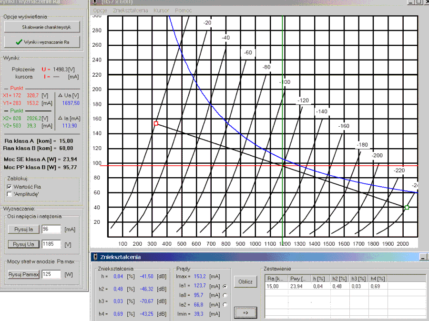
Task: Open the Zniekształcenia menu
Action: click(131, 10)
